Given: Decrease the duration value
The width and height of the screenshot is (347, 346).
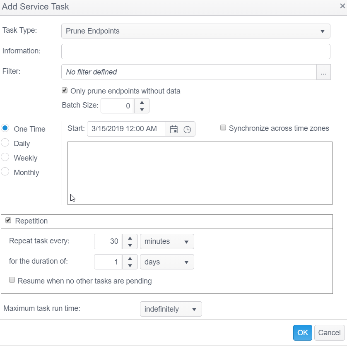Looking at the screenshot, I should point(130,266).
